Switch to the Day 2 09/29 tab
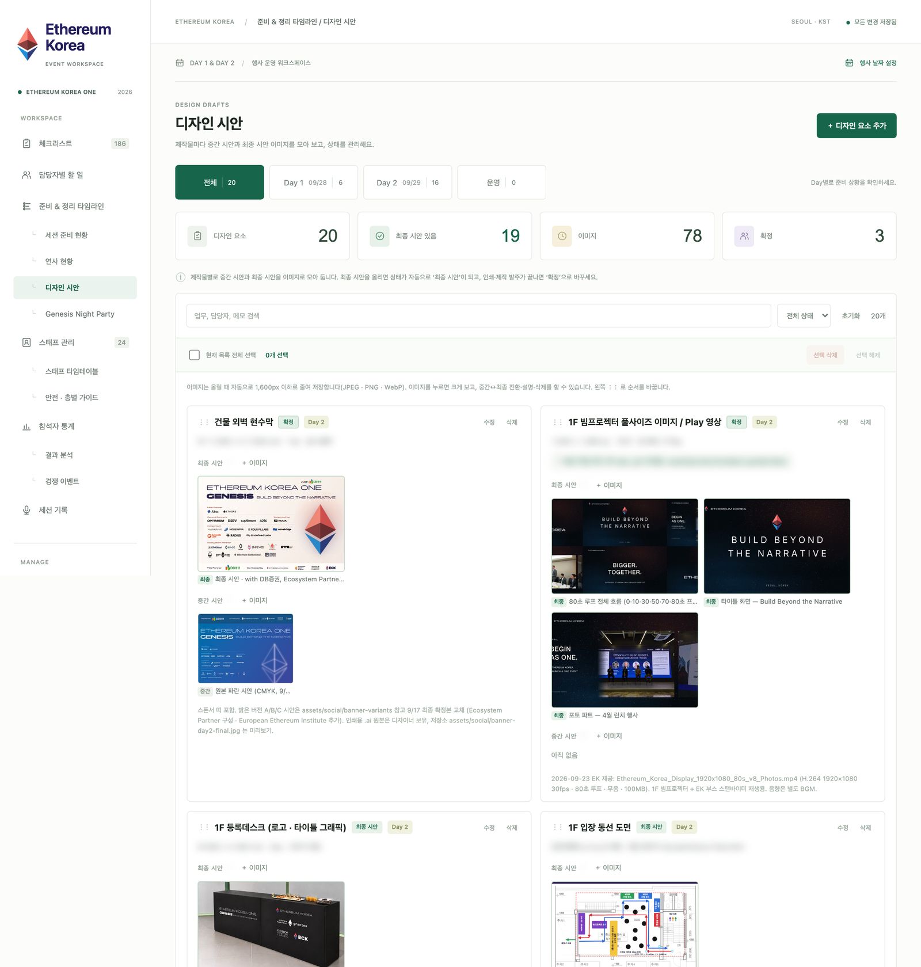 408,182
